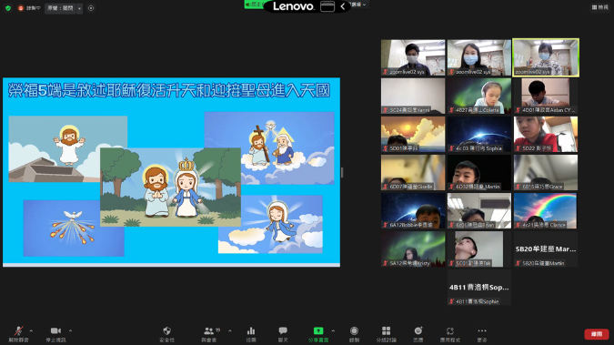Open the arrow beside original sound setting
614x345 pixels.
[x=79, y=8]
